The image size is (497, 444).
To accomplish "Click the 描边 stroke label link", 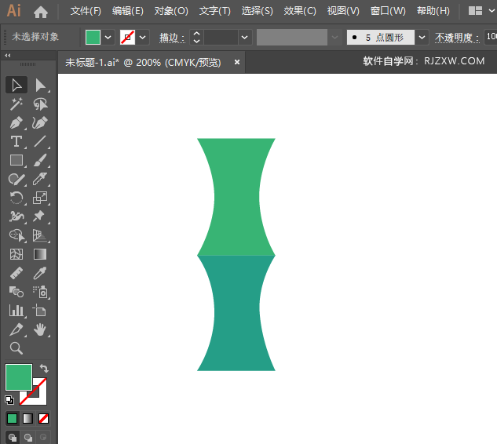I will coord(172,37).
